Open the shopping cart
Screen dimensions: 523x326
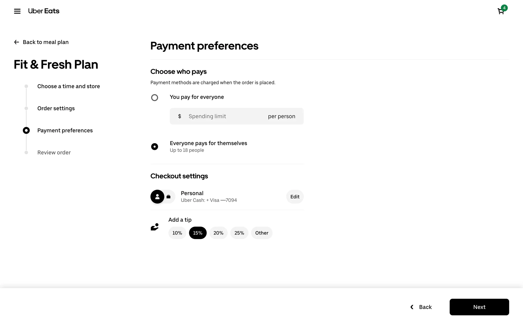click(x=501, y=11)
